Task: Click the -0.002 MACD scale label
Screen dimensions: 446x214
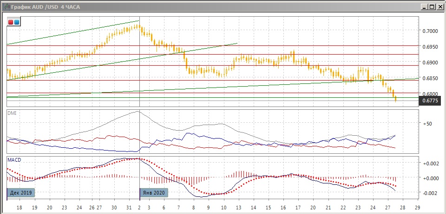Action: click(x=430, y=193)
